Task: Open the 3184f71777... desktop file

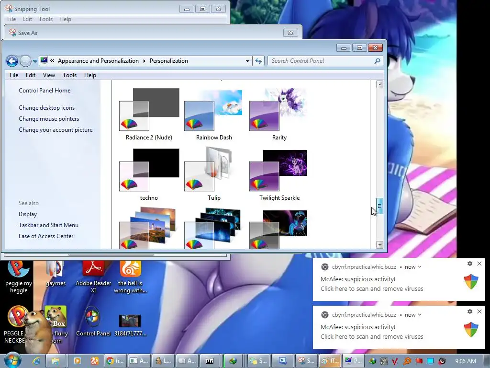Action: click(130, 325)
